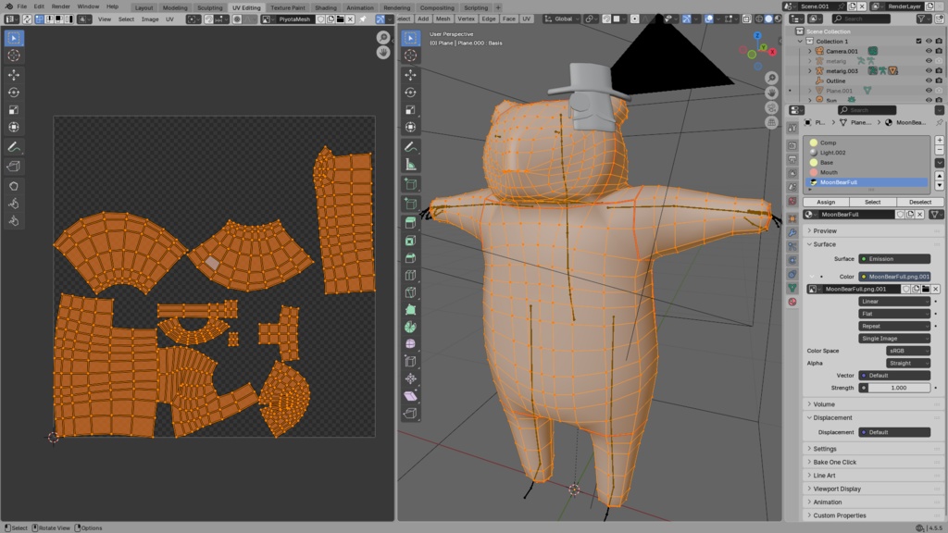948x533 pixels.
Task: Hide Camera.001 in the outliner
Action: click(929, 51)
